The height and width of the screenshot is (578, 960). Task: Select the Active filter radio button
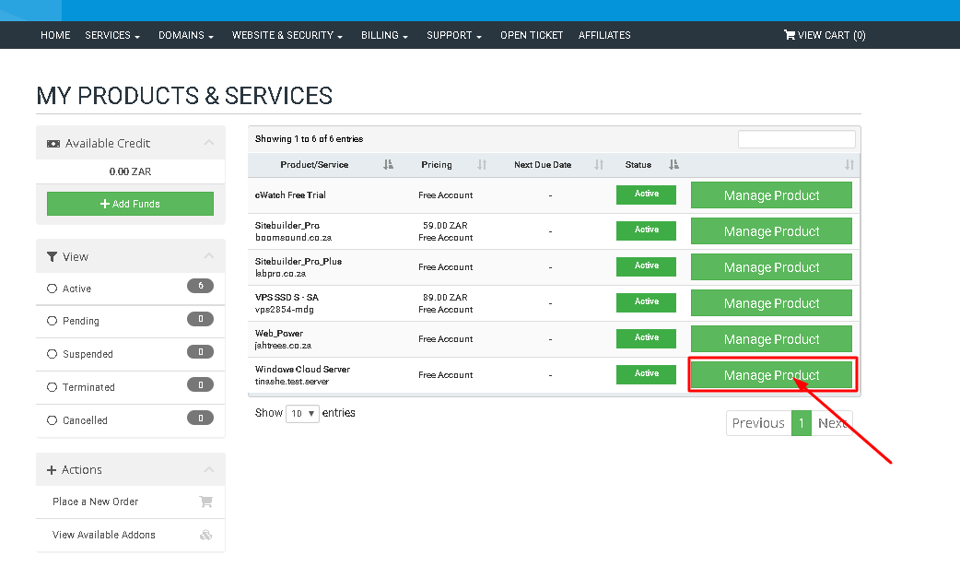click(52, 289)
